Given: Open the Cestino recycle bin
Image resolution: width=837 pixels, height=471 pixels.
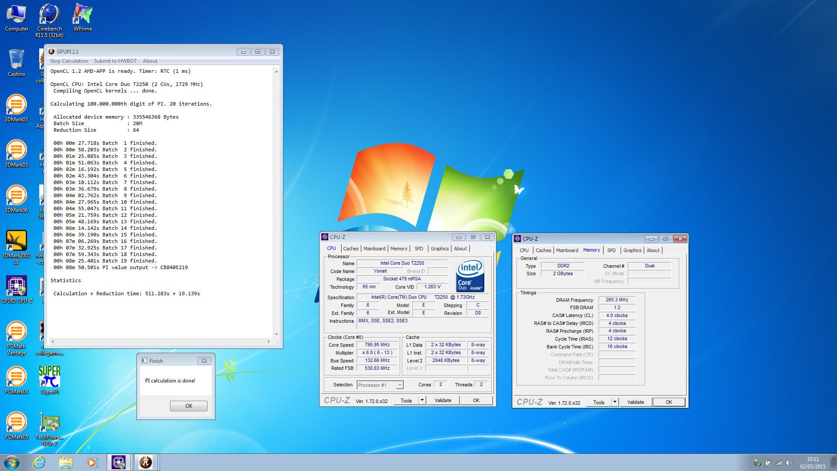Looking at the screenshot, I should (17, 63).
